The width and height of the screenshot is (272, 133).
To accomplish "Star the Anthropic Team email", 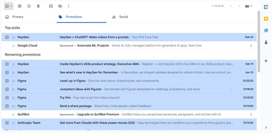I will click(13, 123).
